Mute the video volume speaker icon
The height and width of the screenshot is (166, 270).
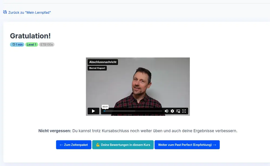coord(167,111)
